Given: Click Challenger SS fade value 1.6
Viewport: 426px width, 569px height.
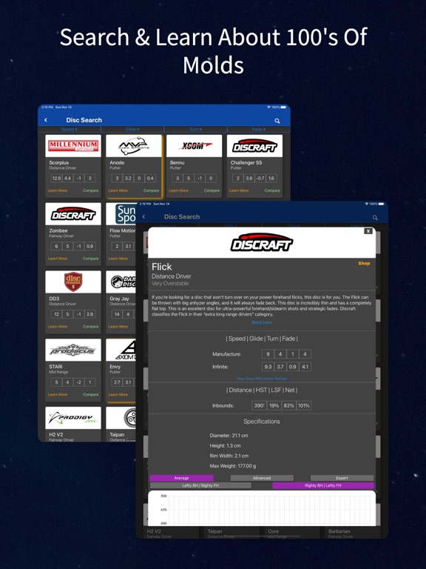Looking at the screenshot, I should [x=271, y=178].
